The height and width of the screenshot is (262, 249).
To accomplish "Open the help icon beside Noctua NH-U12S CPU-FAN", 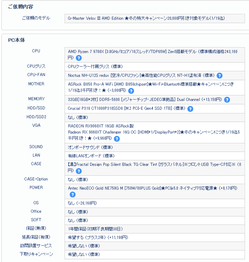I will coord(219,75).
